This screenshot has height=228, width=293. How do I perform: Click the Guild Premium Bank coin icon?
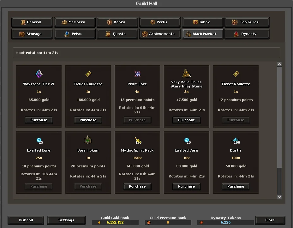(149, 222)
